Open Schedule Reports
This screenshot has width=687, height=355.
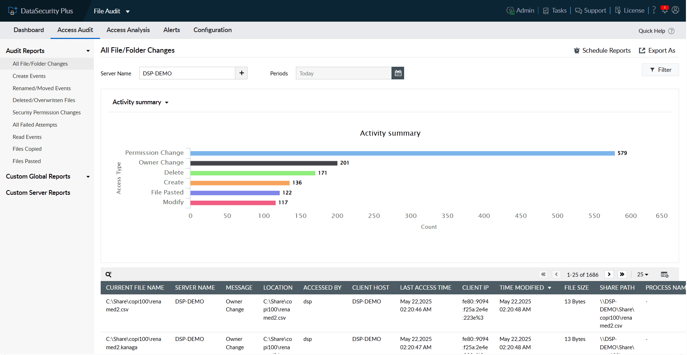(602, 51)
